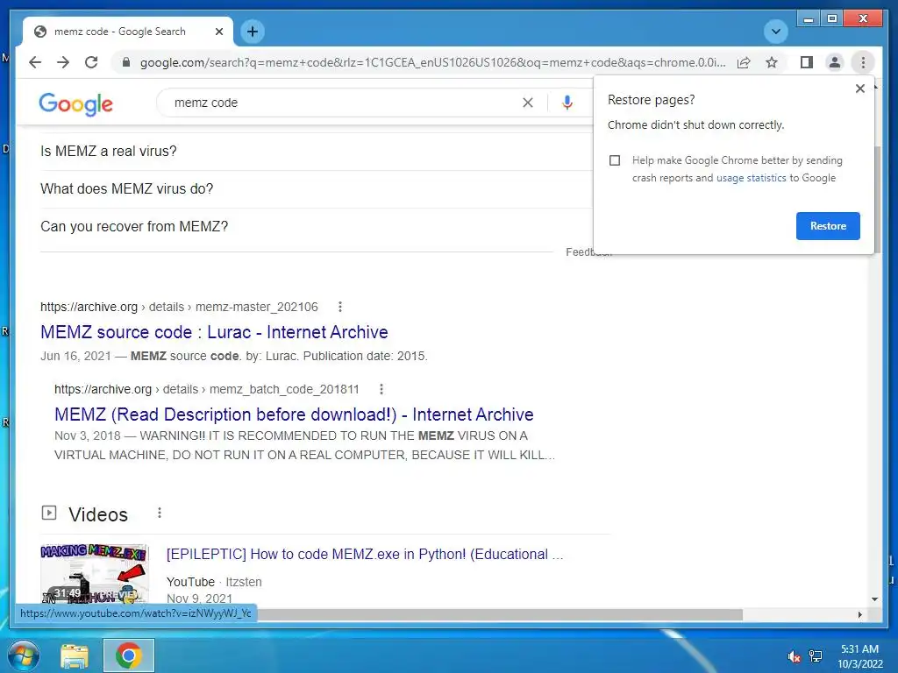Click the muted volume tray icon

click(x=794, y=656)
